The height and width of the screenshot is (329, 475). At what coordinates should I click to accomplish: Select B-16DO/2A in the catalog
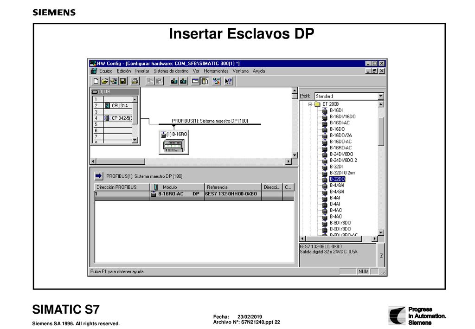[x=341, y=135]
